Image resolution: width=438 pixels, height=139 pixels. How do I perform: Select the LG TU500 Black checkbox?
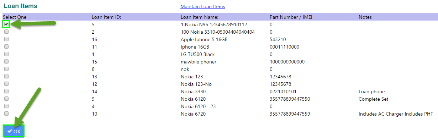pos(6,54)
